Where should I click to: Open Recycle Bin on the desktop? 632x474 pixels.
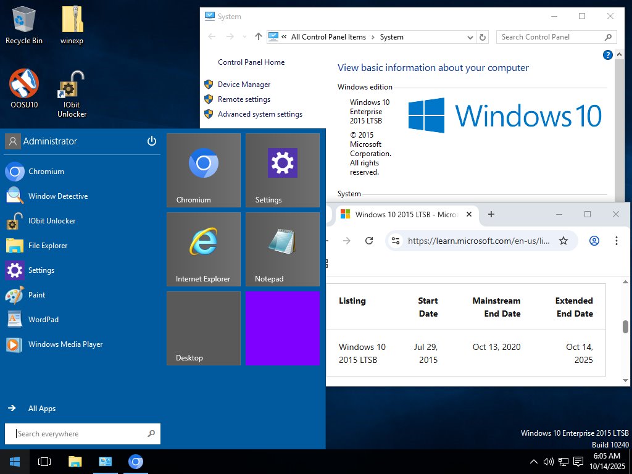point(24,25)
